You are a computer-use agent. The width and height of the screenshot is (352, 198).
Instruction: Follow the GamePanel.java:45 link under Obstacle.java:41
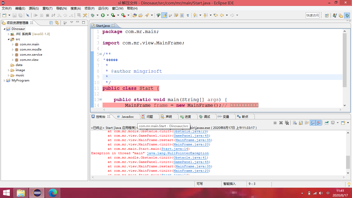[191, 162]
